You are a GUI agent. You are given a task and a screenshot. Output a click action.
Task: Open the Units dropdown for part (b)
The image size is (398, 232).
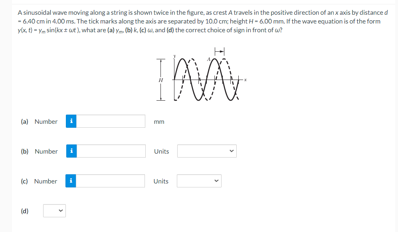pos(207,151)
